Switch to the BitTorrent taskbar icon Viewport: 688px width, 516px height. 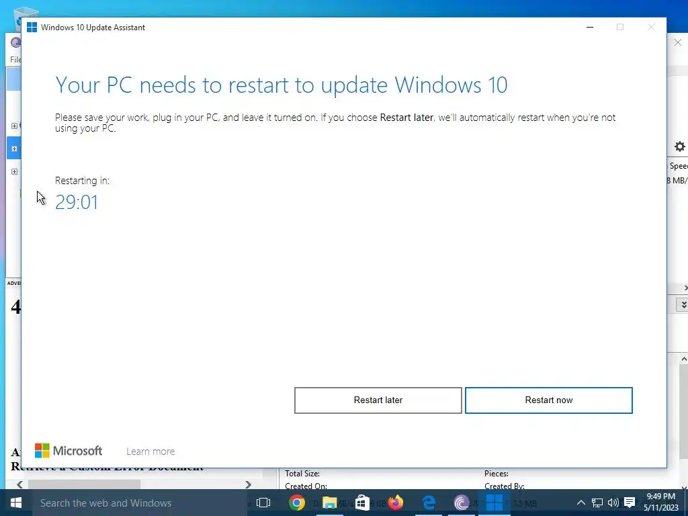pyautogui.click(x=461, y=503)
